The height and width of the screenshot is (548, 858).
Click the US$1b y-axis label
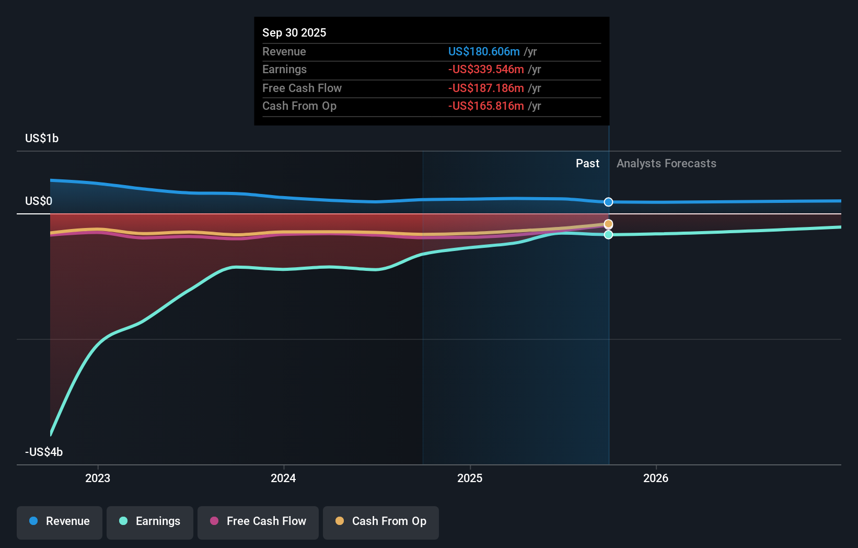(42, 138)
